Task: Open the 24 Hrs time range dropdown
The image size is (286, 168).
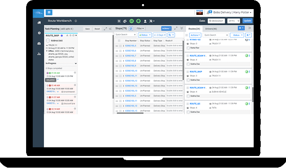Action: click(x=233, y=21)
